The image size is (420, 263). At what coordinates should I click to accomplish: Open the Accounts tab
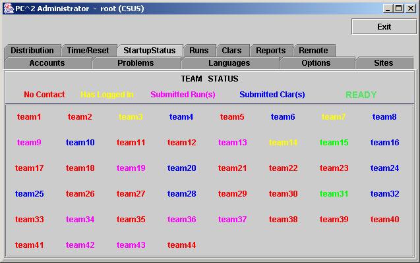[47, 63]
